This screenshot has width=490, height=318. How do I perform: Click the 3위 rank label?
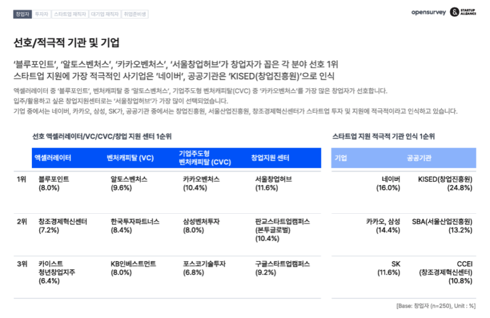pos(21,264)
